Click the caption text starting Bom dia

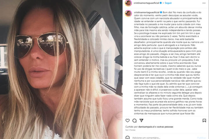(x=169, y=63)
